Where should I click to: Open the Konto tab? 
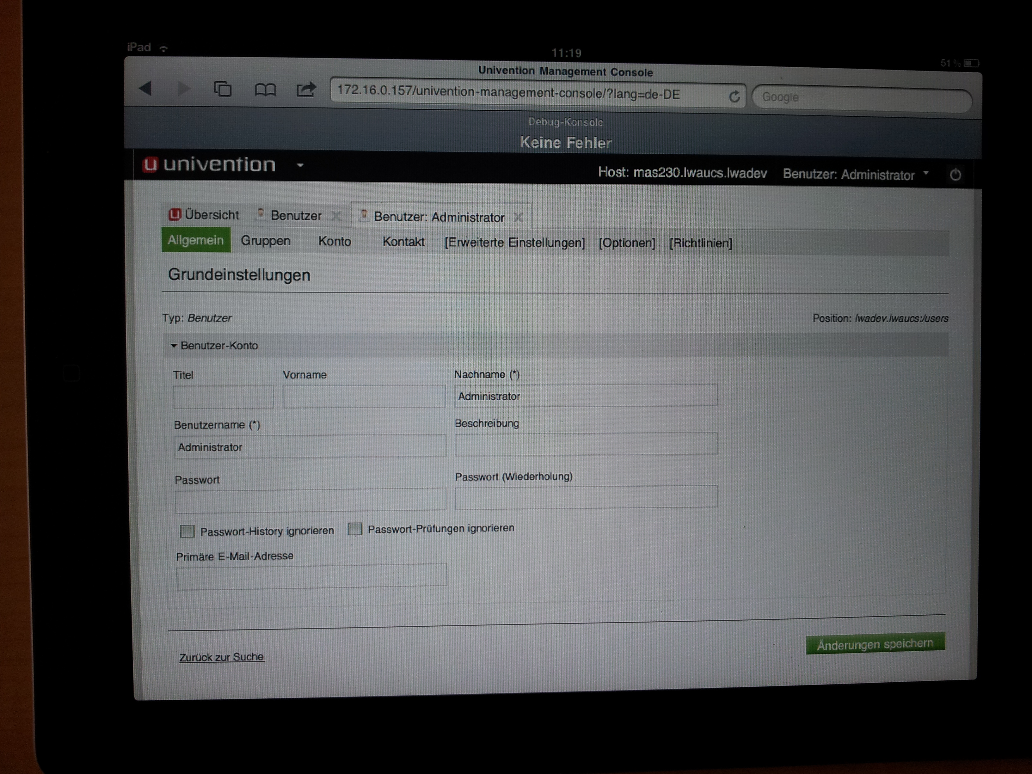point(335,241)
